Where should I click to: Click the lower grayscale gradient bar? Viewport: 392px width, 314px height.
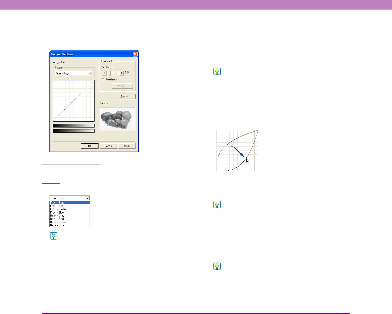(73, 131)
